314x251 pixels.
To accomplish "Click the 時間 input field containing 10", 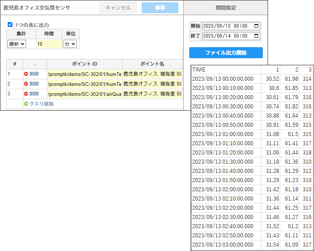I will [x=49, y=44].
